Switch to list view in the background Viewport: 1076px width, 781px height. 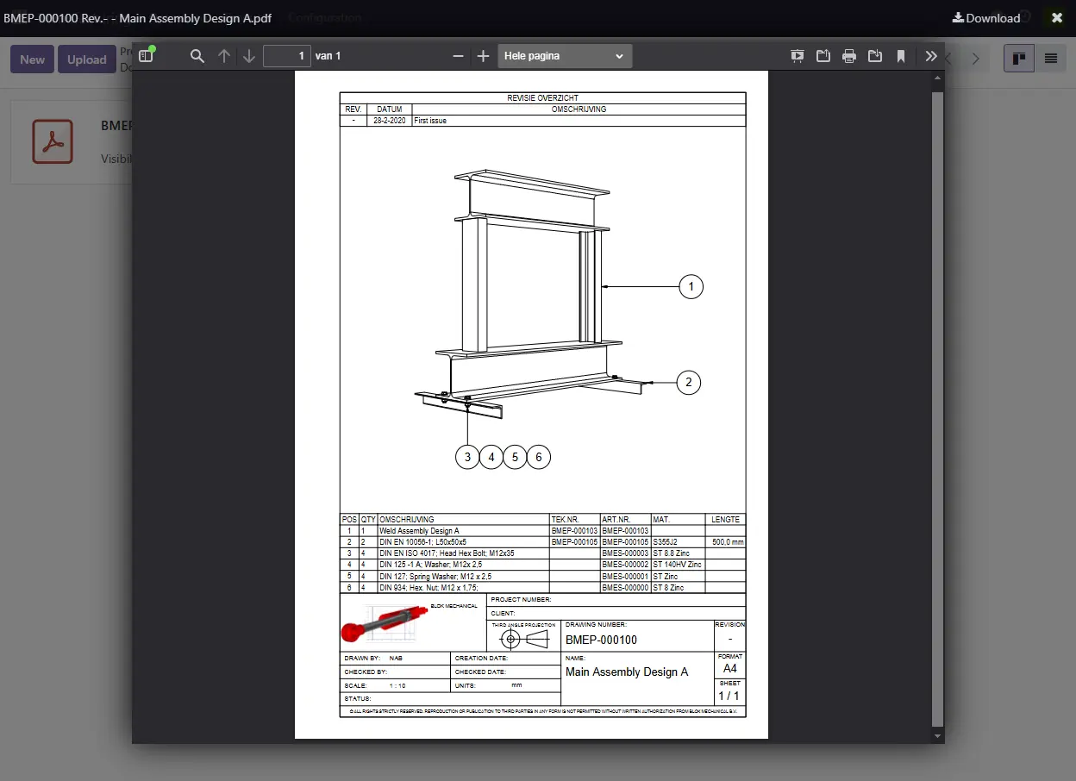(x=1051, y=59)
